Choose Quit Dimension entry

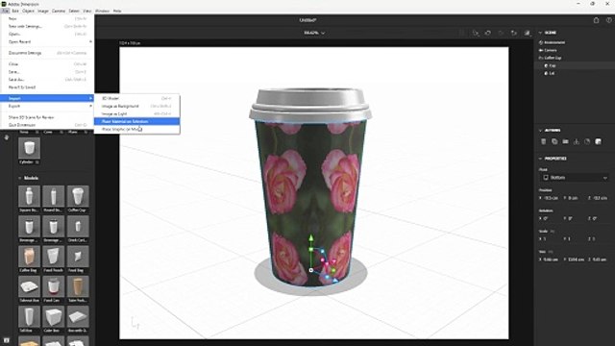point(47,125)
